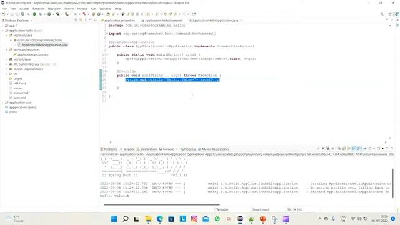Open the Progress view tab
This screenshot has width=400, height=225.
pyautogui.click(x=188, y=149)
